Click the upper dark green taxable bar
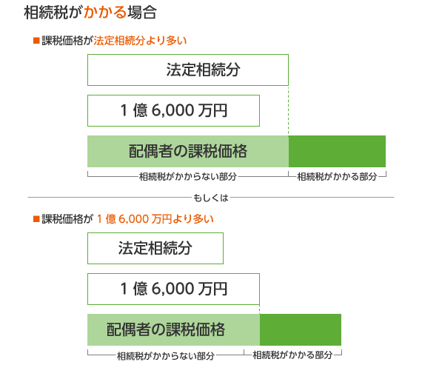This screenshot has height=379, width=422. coord(337,151)
